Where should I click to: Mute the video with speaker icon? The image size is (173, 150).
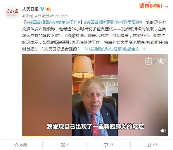(163, 131)
